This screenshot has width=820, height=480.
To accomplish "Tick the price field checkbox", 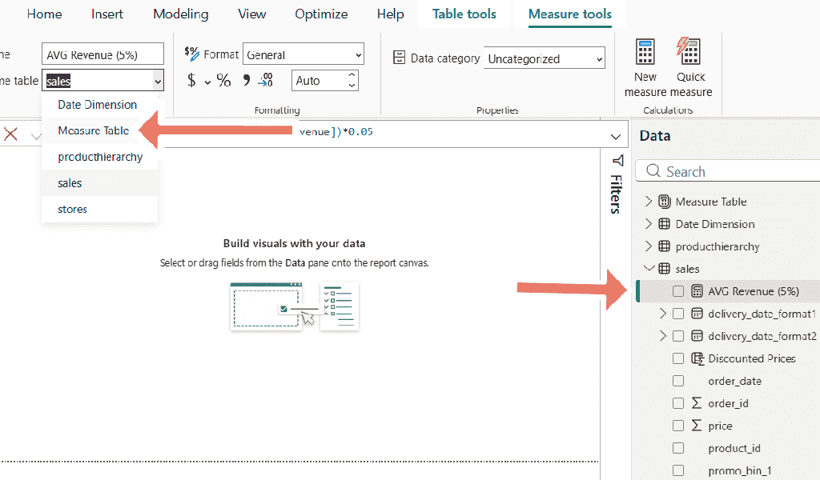I will pyautogui.click(x=678, y=426).
